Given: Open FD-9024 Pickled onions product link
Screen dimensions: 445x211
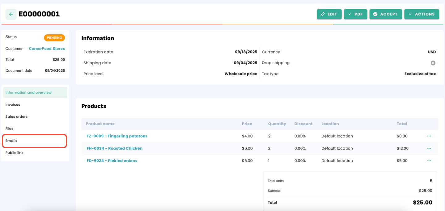Looking at the screenshot, I should (x=112, y=161).
